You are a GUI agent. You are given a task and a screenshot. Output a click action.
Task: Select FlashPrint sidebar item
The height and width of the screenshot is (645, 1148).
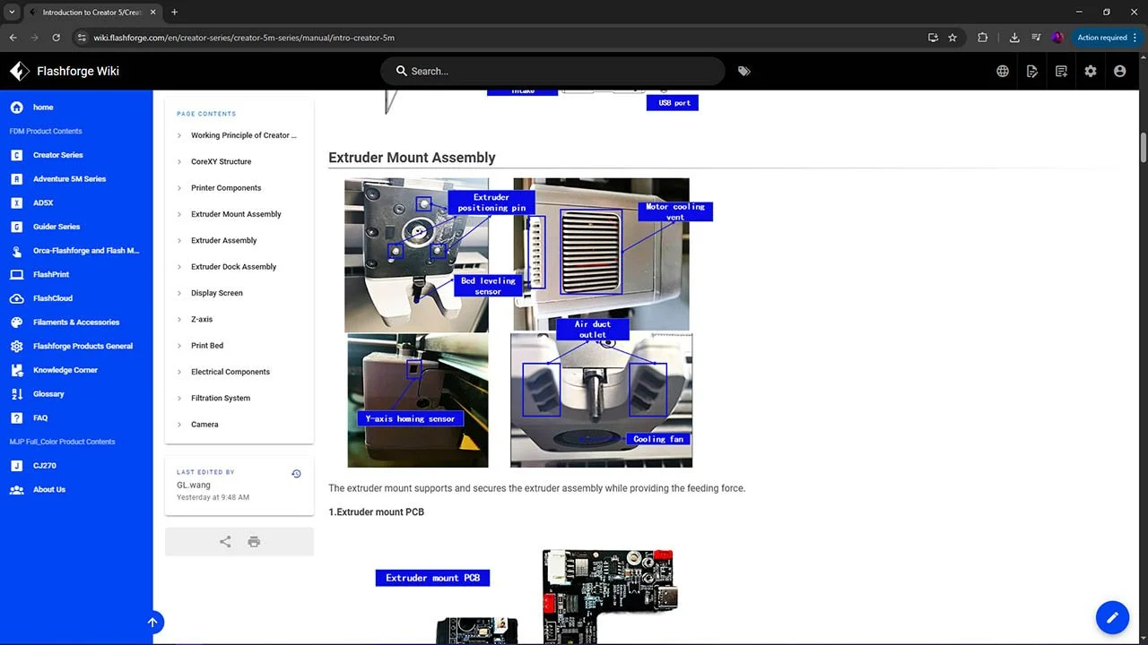(x=51, y=274)
